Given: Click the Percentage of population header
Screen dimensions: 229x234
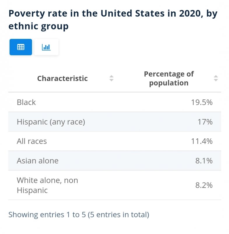Looking at the screenshot, I should point(169,78).
